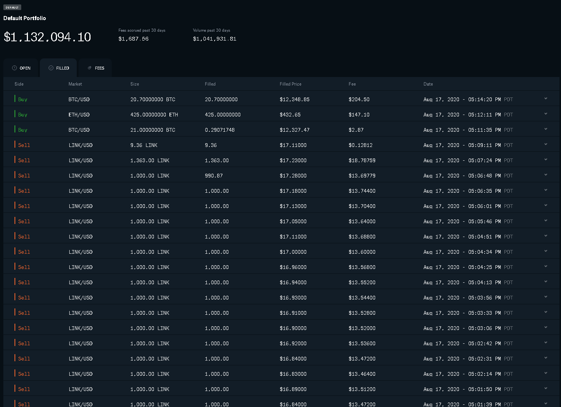Click the filled price $432.65

[x=290, y=115]
